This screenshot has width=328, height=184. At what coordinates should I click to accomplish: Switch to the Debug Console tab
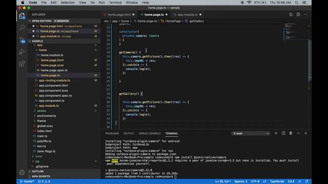[150, 133]
